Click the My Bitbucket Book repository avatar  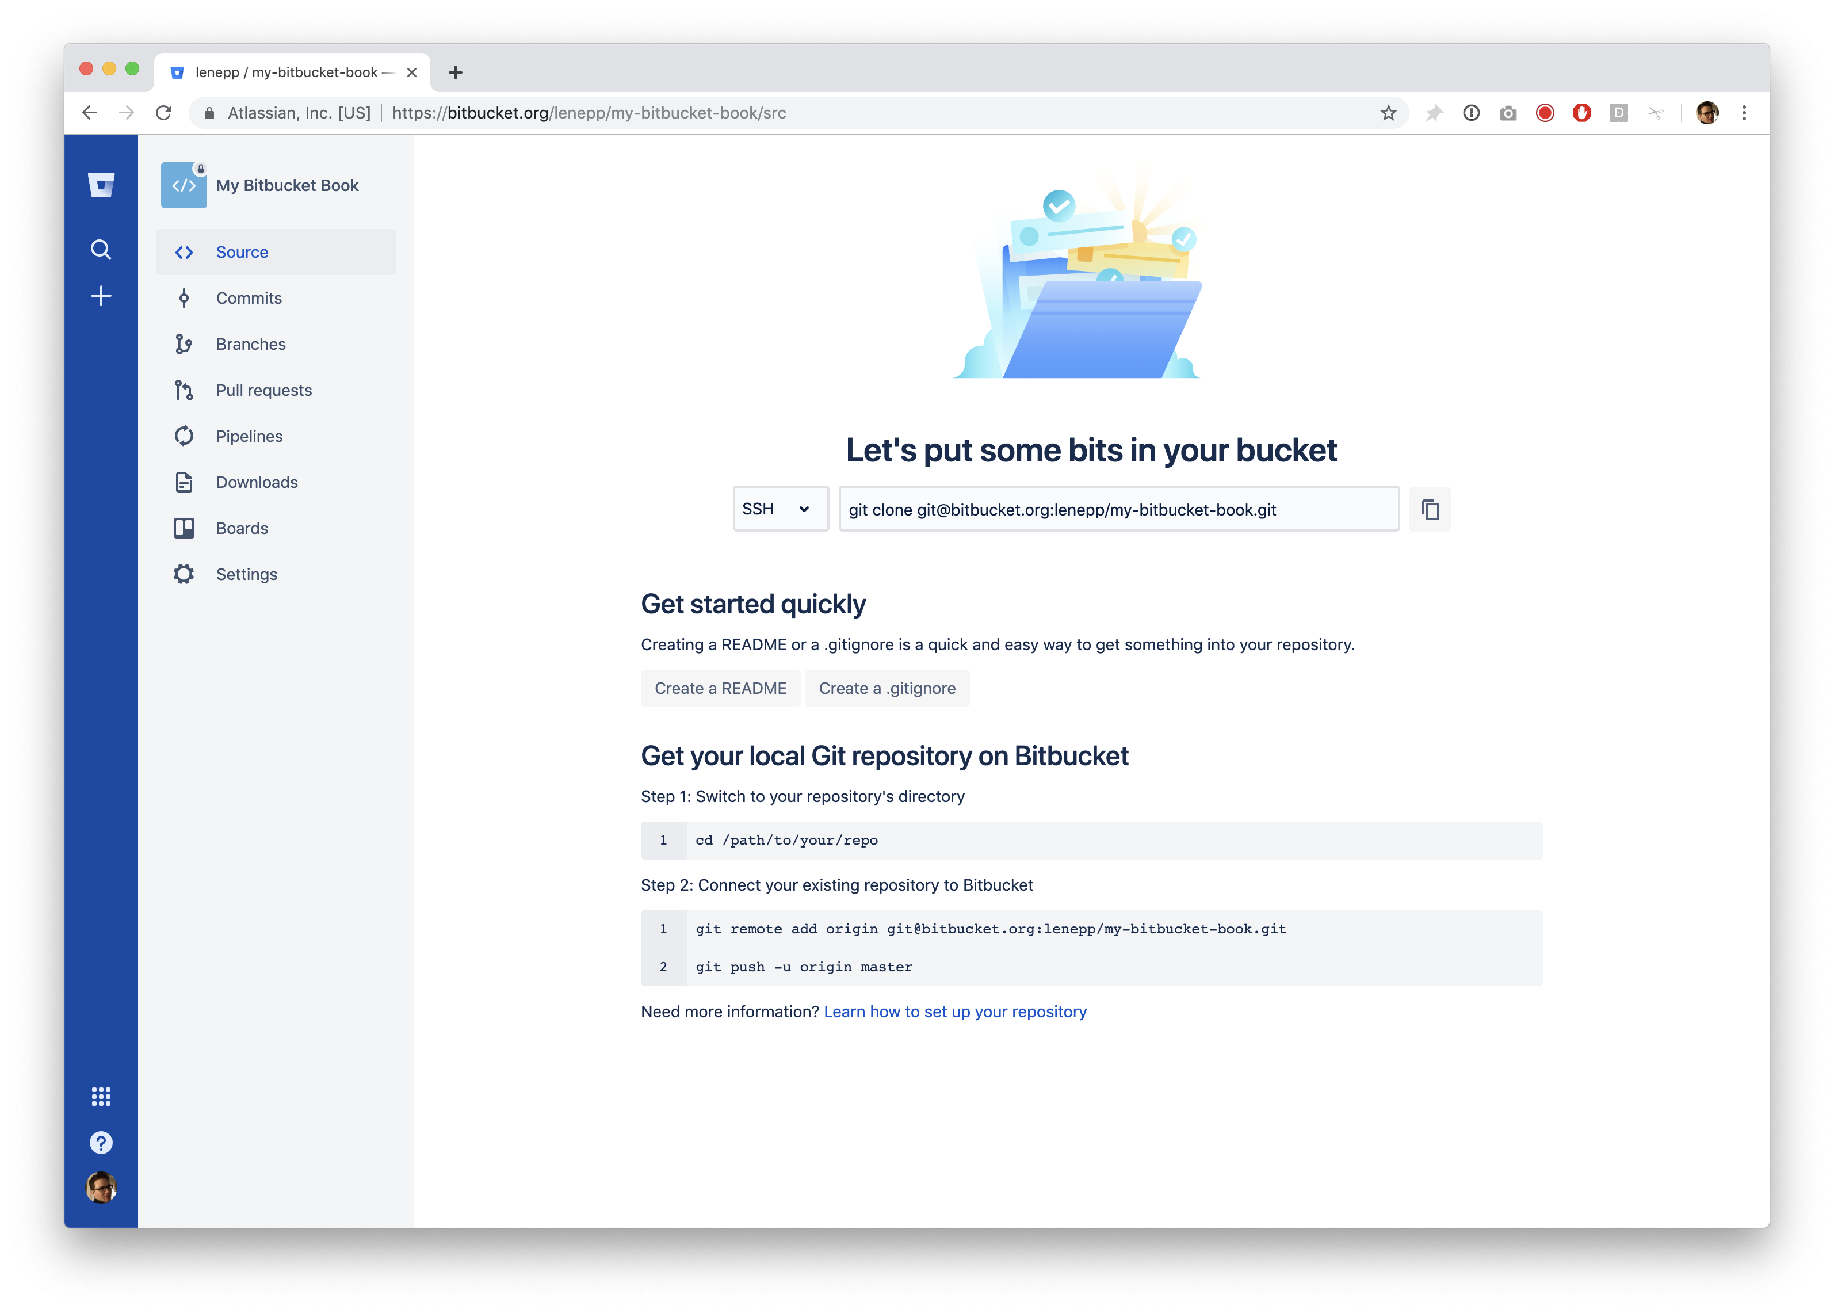point(184,185)
